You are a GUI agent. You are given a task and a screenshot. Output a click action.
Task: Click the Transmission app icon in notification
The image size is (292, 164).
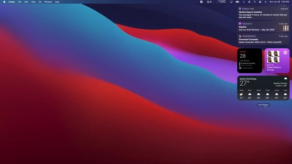click(x=240, y=36)
